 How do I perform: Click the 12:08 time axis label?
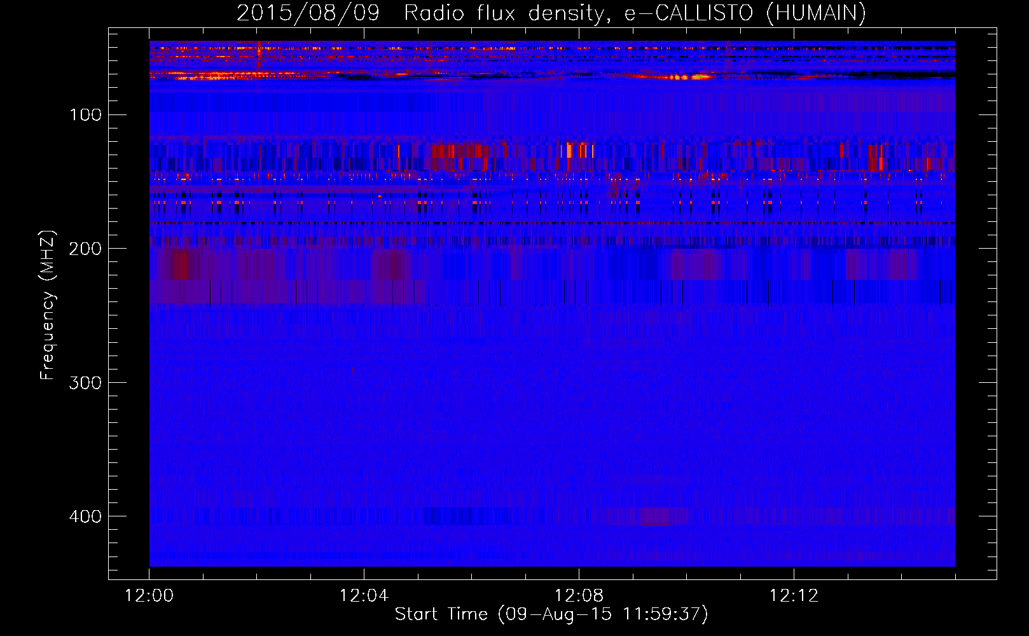(579, 596)
